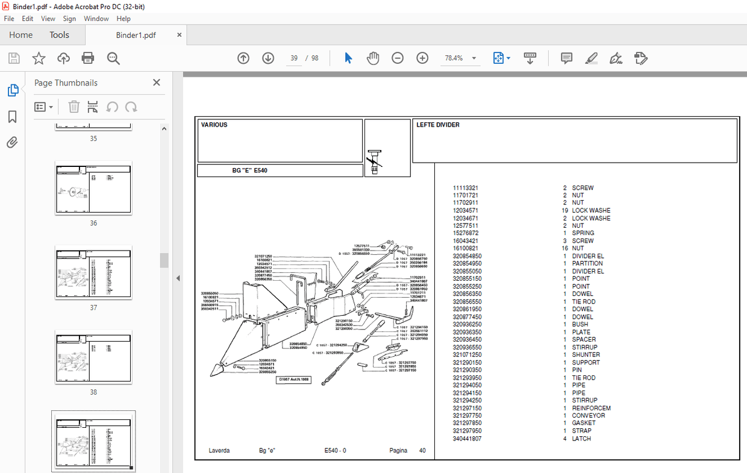Select the Highlight text tool

[591, 58]
